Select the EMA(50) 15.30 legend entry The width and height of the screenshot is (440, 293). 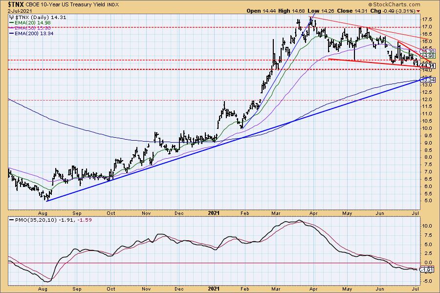coord(30,28)
